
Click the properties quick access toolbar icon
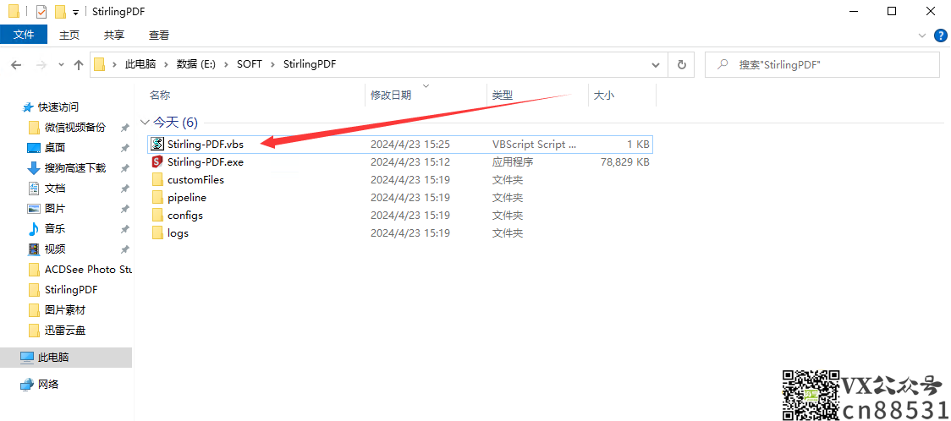[41, 12]
